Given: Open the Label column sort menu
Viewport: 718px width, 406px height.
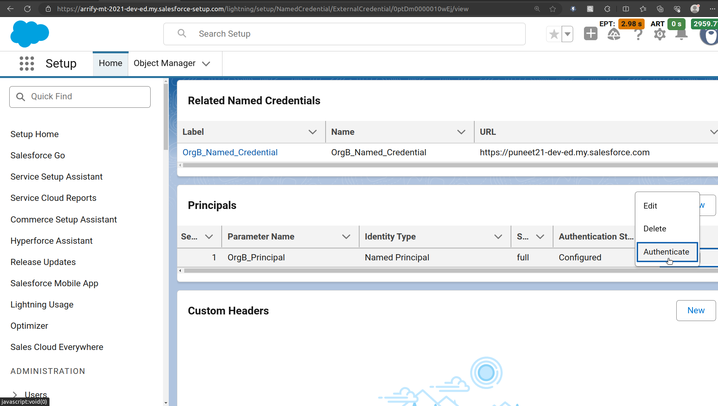Looking at the screenshot, I should (x=312, y=132).
